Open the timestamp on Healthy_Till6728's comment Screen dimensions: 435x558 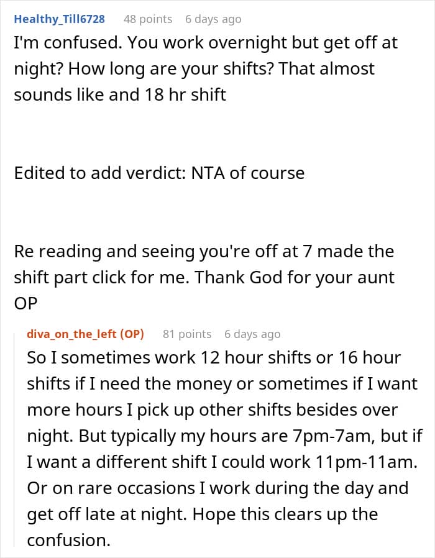point(213,19)
